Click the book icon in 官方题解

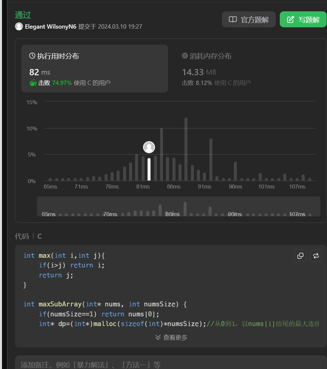click(x=233, y=20)
